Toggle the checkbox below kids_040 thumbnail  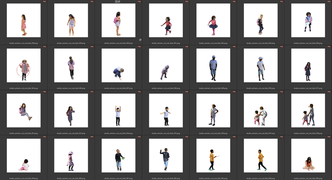tap(140, 40)
